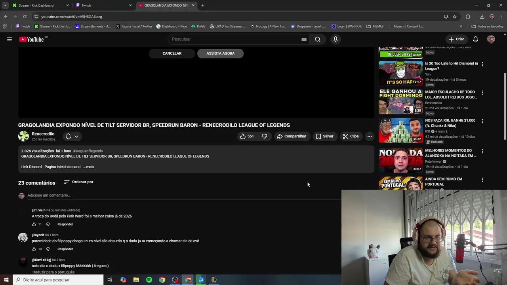Viewport: 507px width, 285px height.
Task: Open the on-screen keyboard icon in search
Action: [x=304, y=39]
